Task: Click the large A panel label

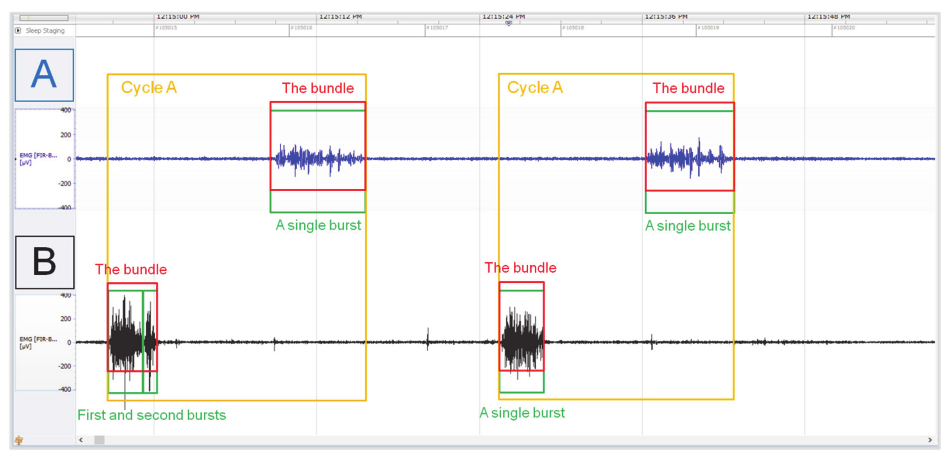Action: pyautogui.click(x=44, y=75)
